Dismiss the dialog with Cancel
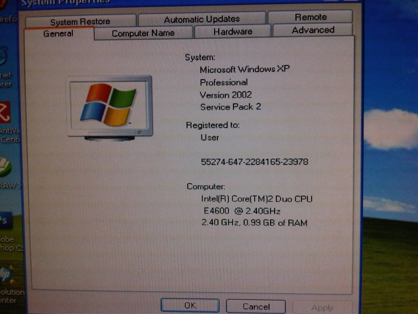 point(256,306)
